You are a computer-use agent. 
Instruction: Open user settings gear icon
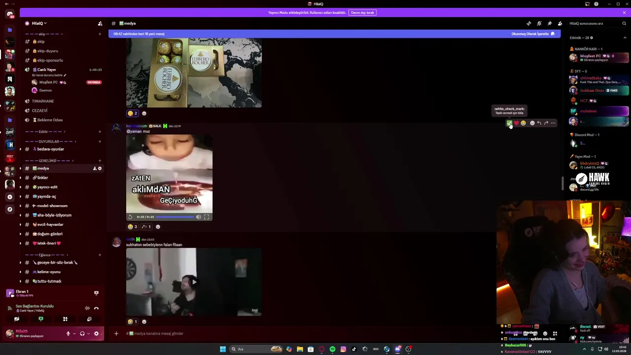coord(96,333)
